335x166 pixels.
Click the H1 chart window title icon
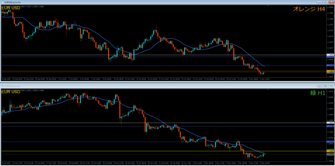tap(3, 86)
